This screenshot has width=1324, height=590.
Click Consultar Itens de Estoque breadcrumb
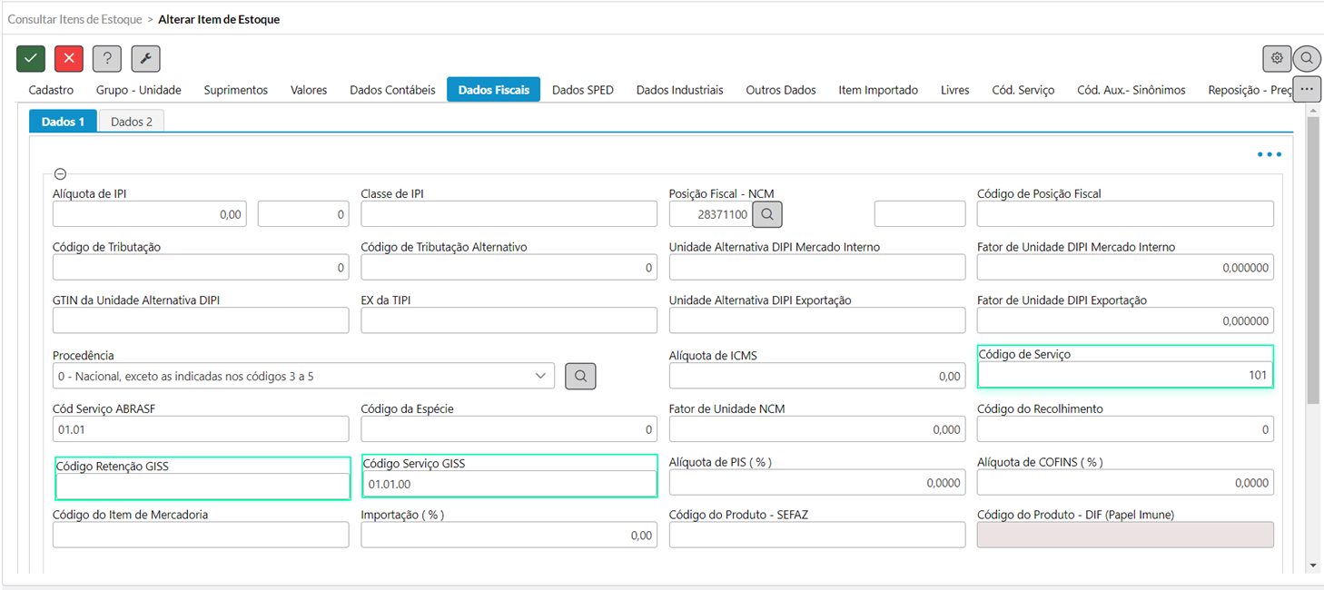click(x=74, y=19)
